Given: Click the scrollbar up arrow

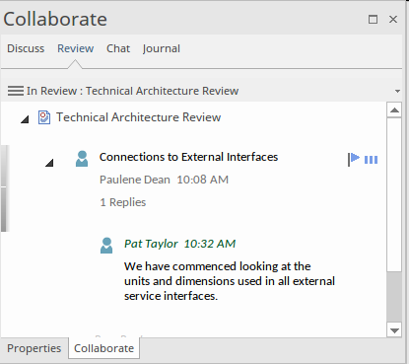Looking at the screenshot, I should click(x=394, y=110).
